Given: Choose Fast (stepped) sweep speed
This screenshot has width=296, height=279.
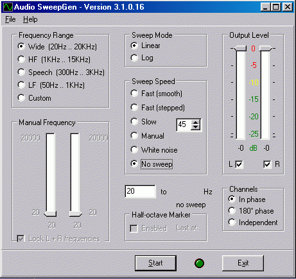Looking at the screenshot, I should 157,108.
